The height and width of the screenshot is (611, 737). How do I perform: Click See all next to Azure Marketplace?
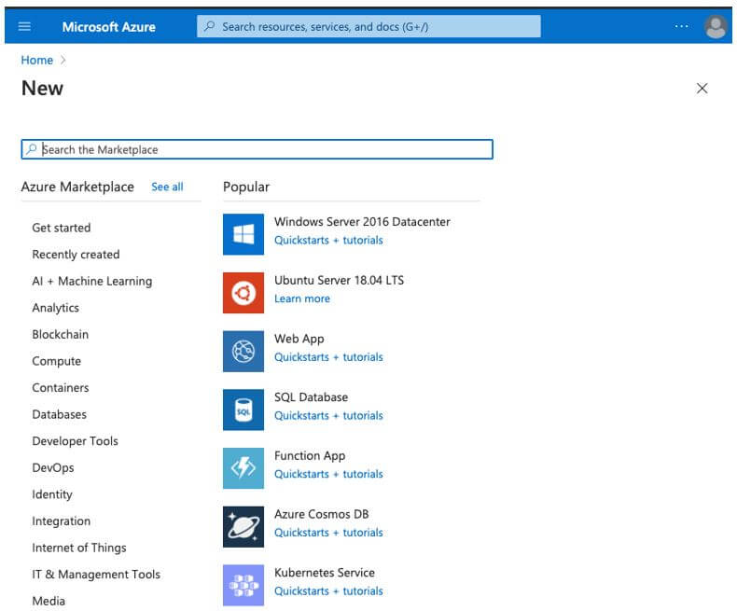pyautogui.click(x=167, y=187)
